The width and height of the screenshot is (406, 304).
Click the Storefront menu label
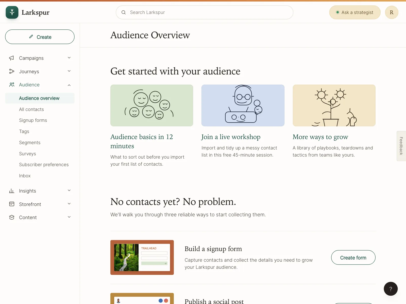(x=30, y=204)
